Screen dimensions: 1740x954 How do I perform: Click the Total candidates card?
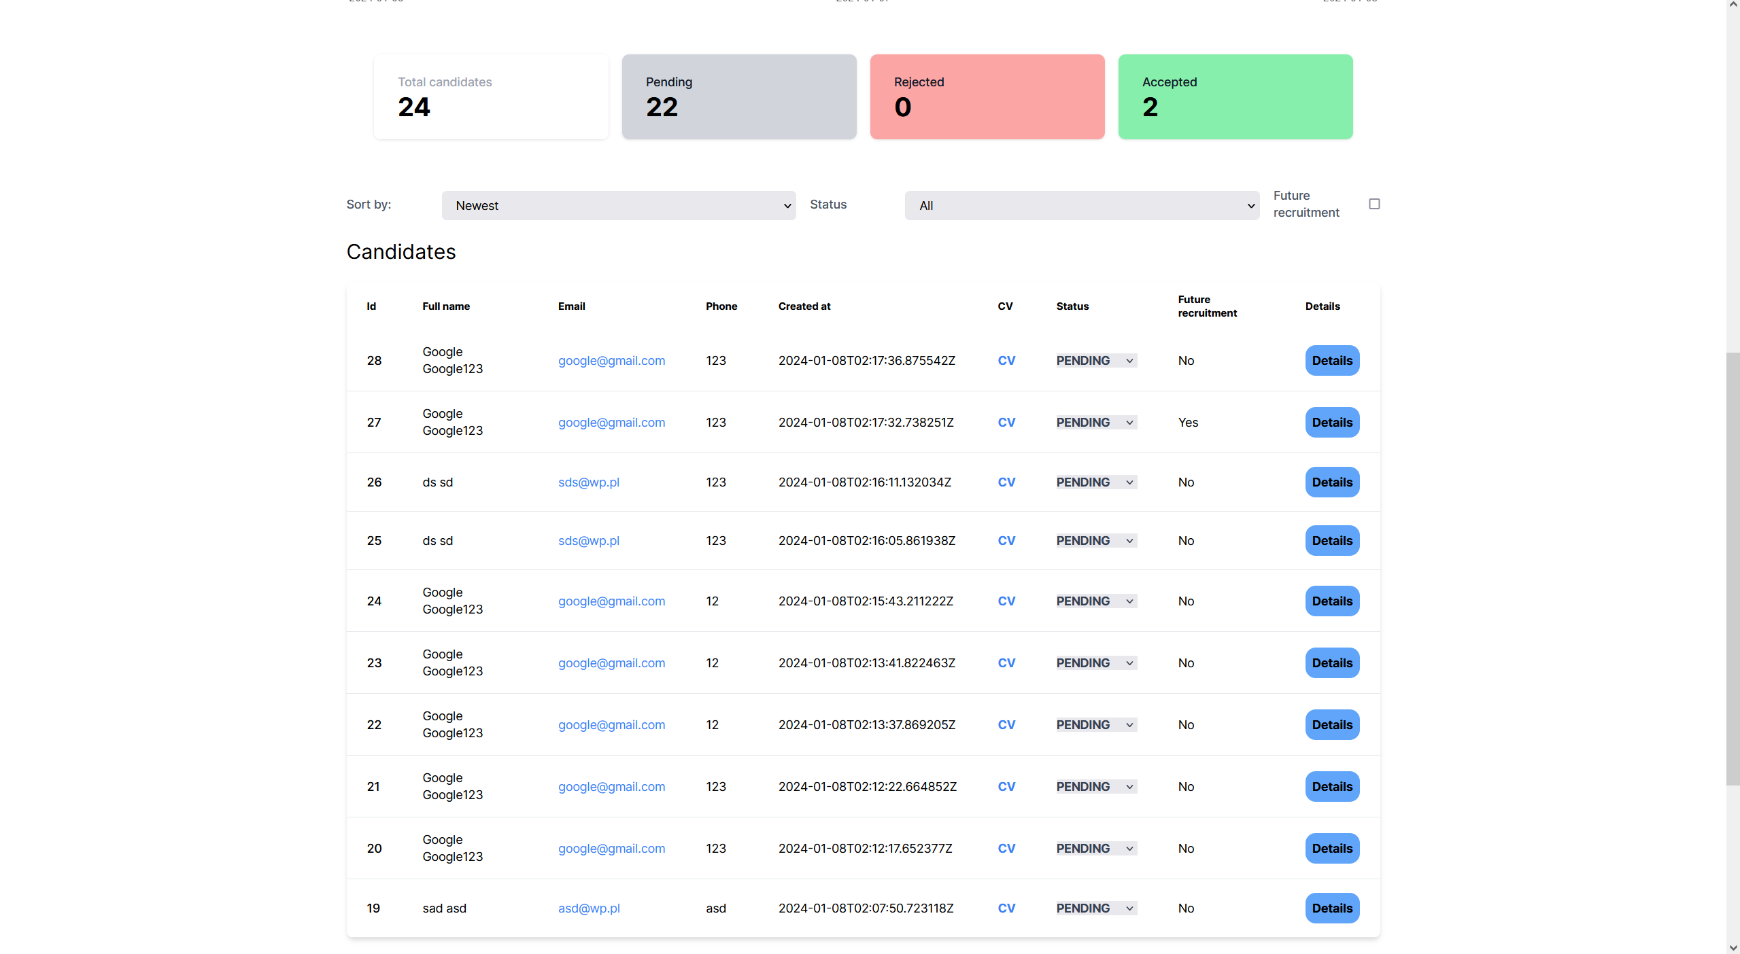[490, 96]
